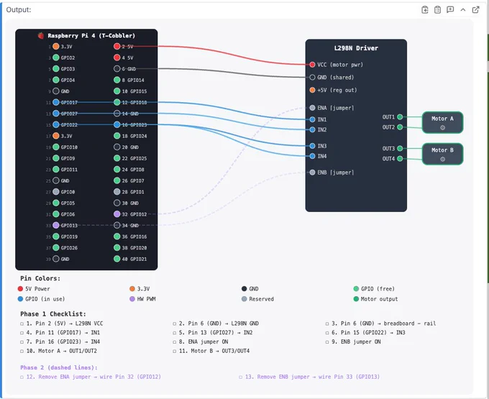This screenshot has height=399, width=489.
Task: Click the pin 40 GPIO21 label
Action: [x=134, y=259]
